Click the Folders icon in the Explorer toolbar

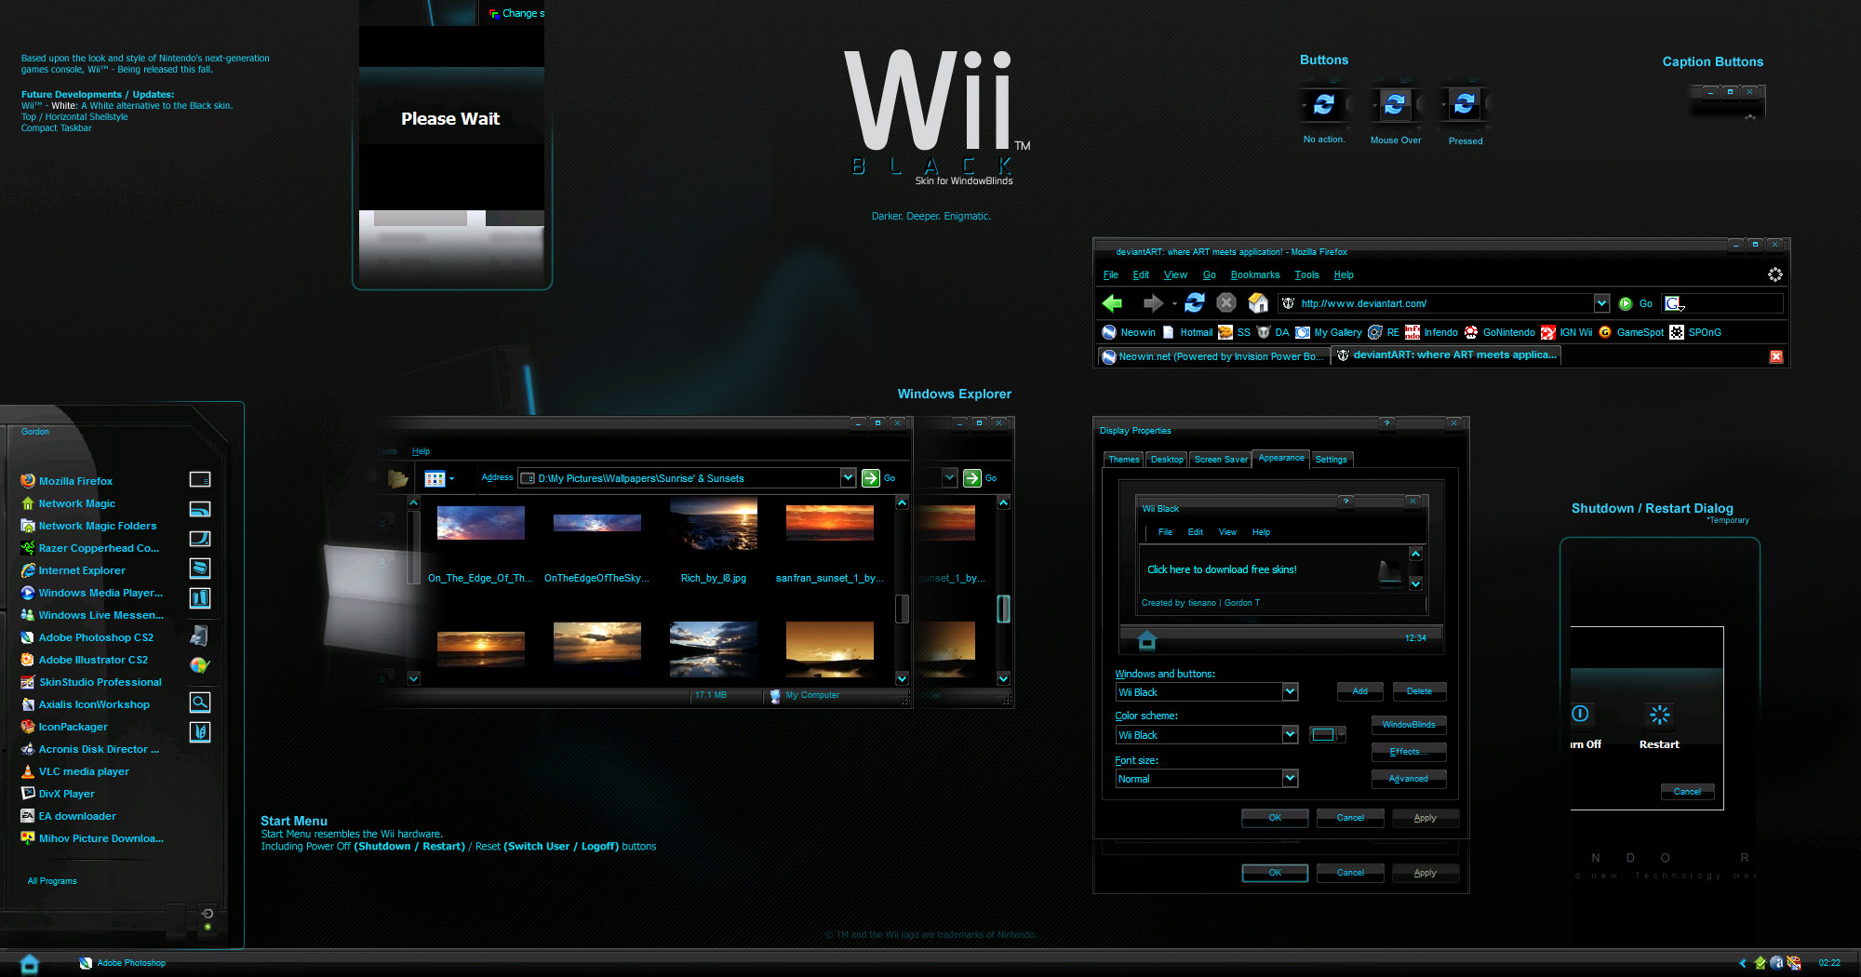coord(398,478)
